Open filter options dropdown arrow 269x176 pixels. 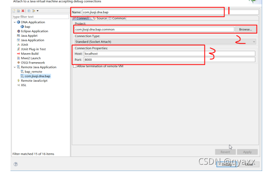click(38, 11)
